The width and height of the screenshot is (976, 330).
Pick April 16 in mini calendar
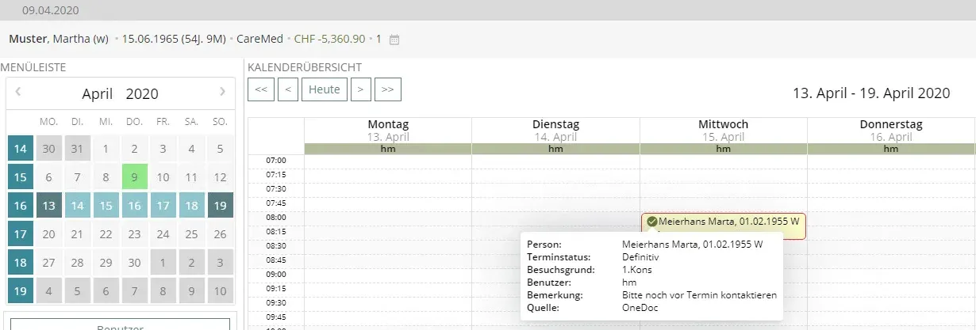pyautogui.click(x=135, y=206)
